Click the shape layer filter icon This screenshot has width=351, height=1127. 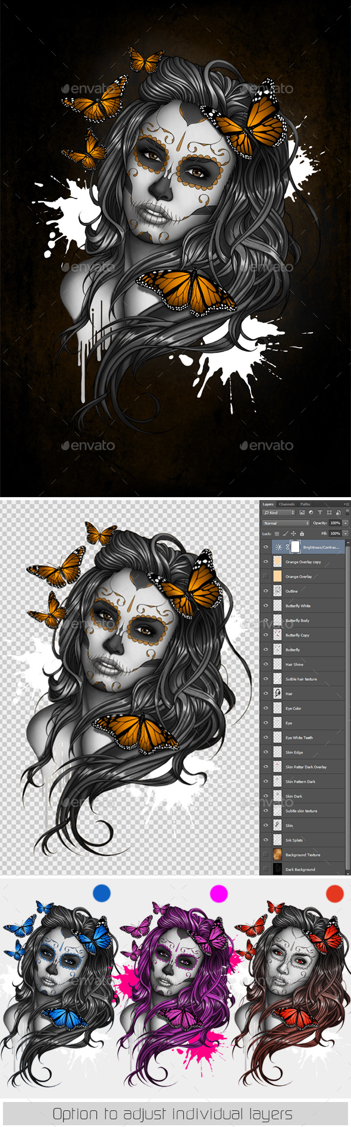tap(329, 513)
